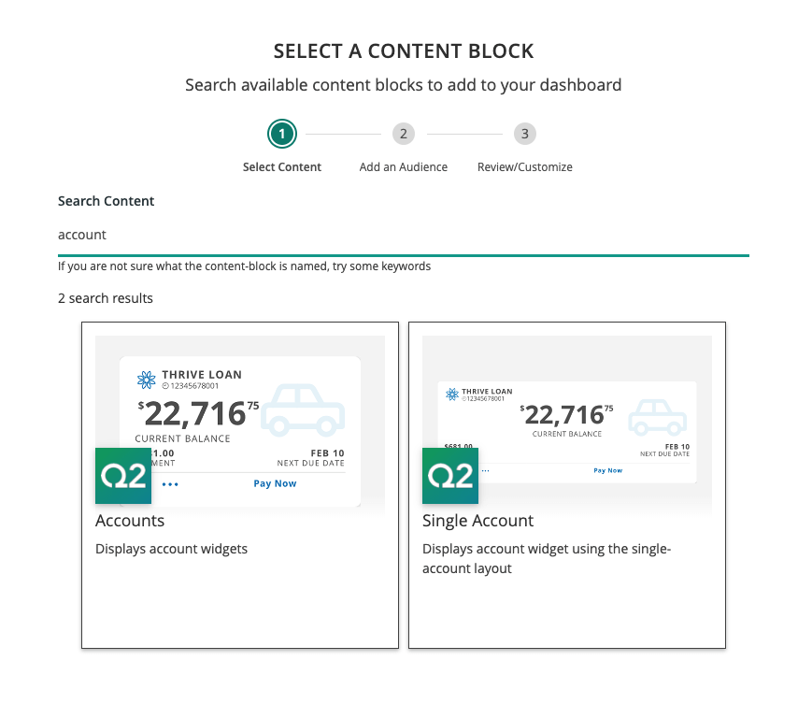Open the Review/Customize step label

(x=524, y=166)
